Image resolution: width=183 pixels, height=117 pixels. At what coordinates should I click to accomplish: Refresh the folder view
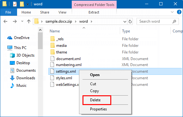pos(130,21)
